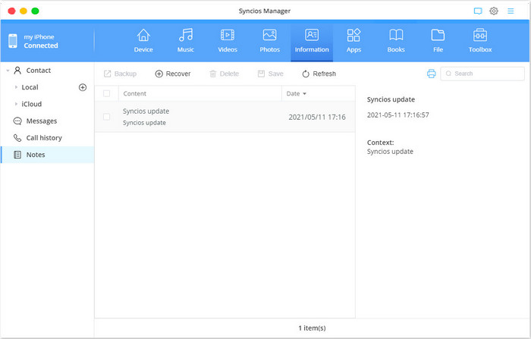Switch to the Music tab
This screenshot has width=531, height=339.
(x=186, y=41)
